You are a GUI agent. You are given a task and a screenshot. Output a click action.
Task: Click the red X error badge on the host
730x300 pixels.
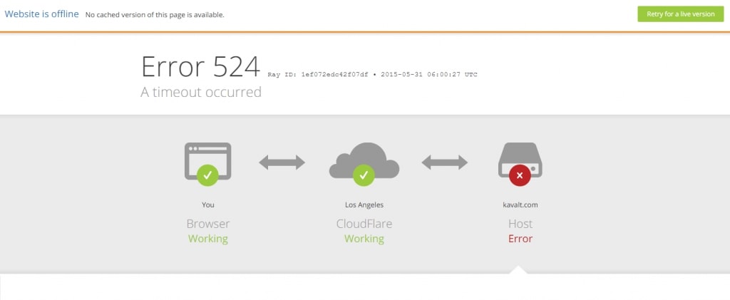point(520,175)
